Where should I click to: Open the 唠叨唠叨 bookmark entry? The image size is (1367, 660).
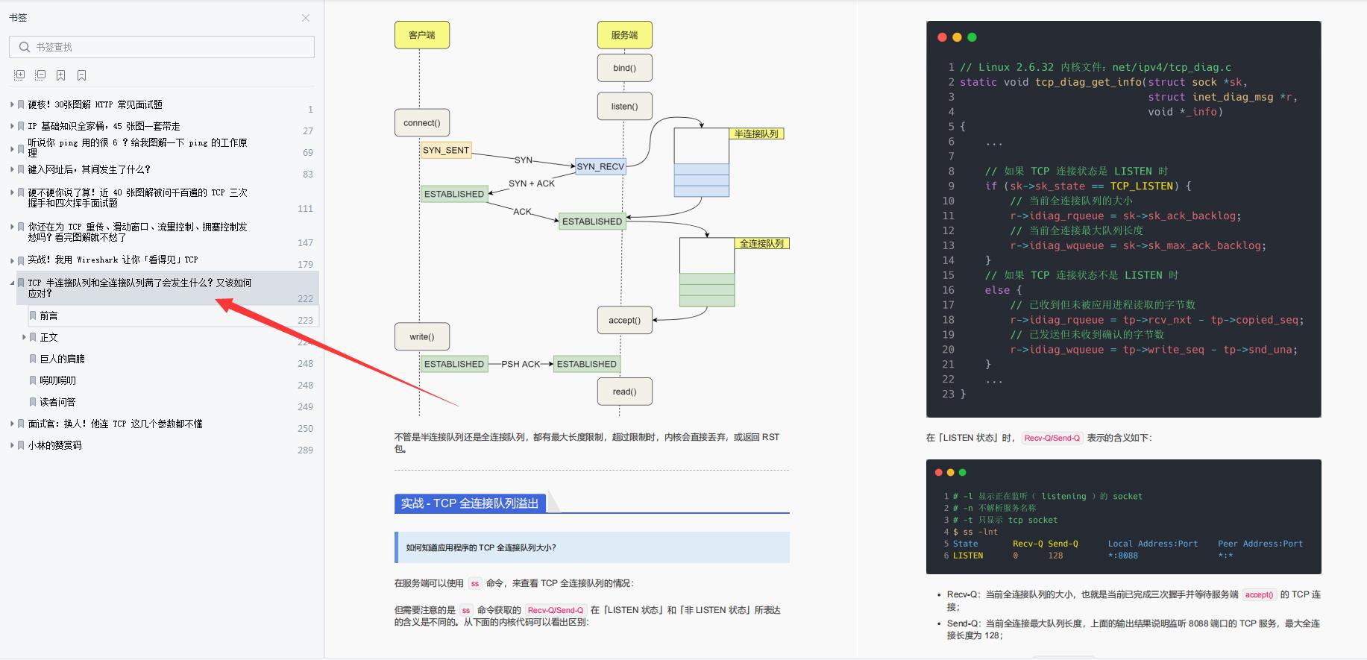pos(57,381)
